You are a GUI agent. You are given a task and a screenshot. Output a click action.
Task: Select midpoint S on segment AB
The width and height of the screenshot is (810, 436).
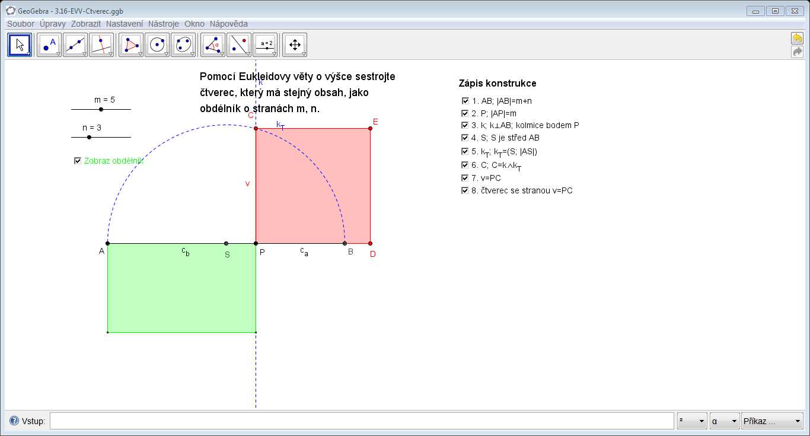click(226, 243)
